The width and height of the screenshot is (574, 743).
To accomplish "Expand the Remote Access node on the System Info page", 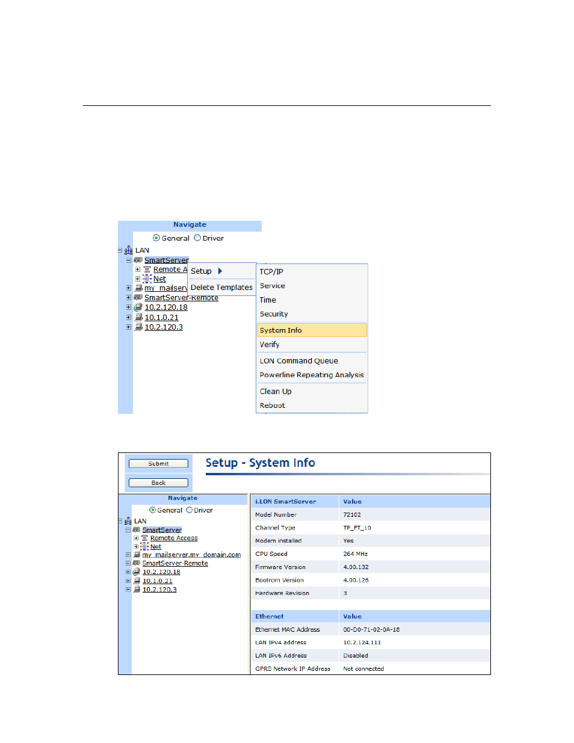I will click(136, 538).
